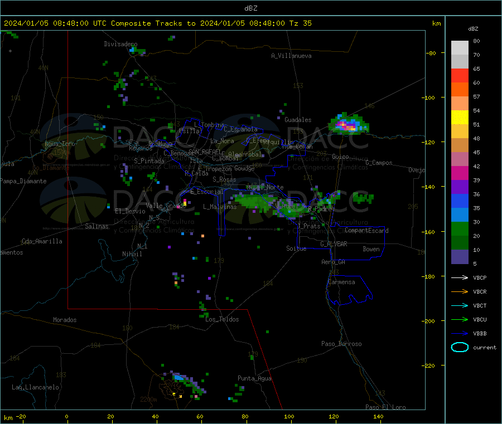
Task: Click the Bowen map label
Action: tap(371, 249)
